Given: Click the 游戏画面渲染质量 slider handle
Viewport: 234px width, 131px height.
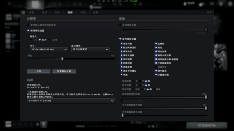Looking at the screenshot, I should pyautogui.click(x=206, y=97).
